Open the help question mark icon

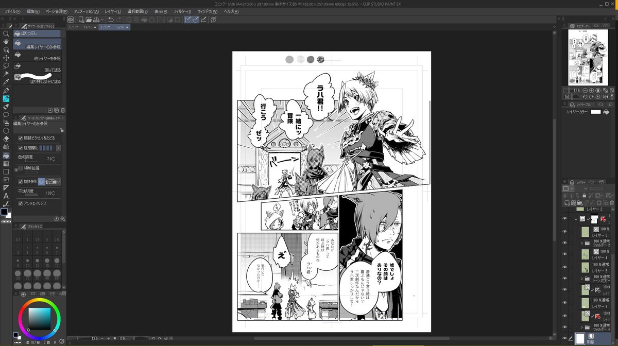[213, 20]
